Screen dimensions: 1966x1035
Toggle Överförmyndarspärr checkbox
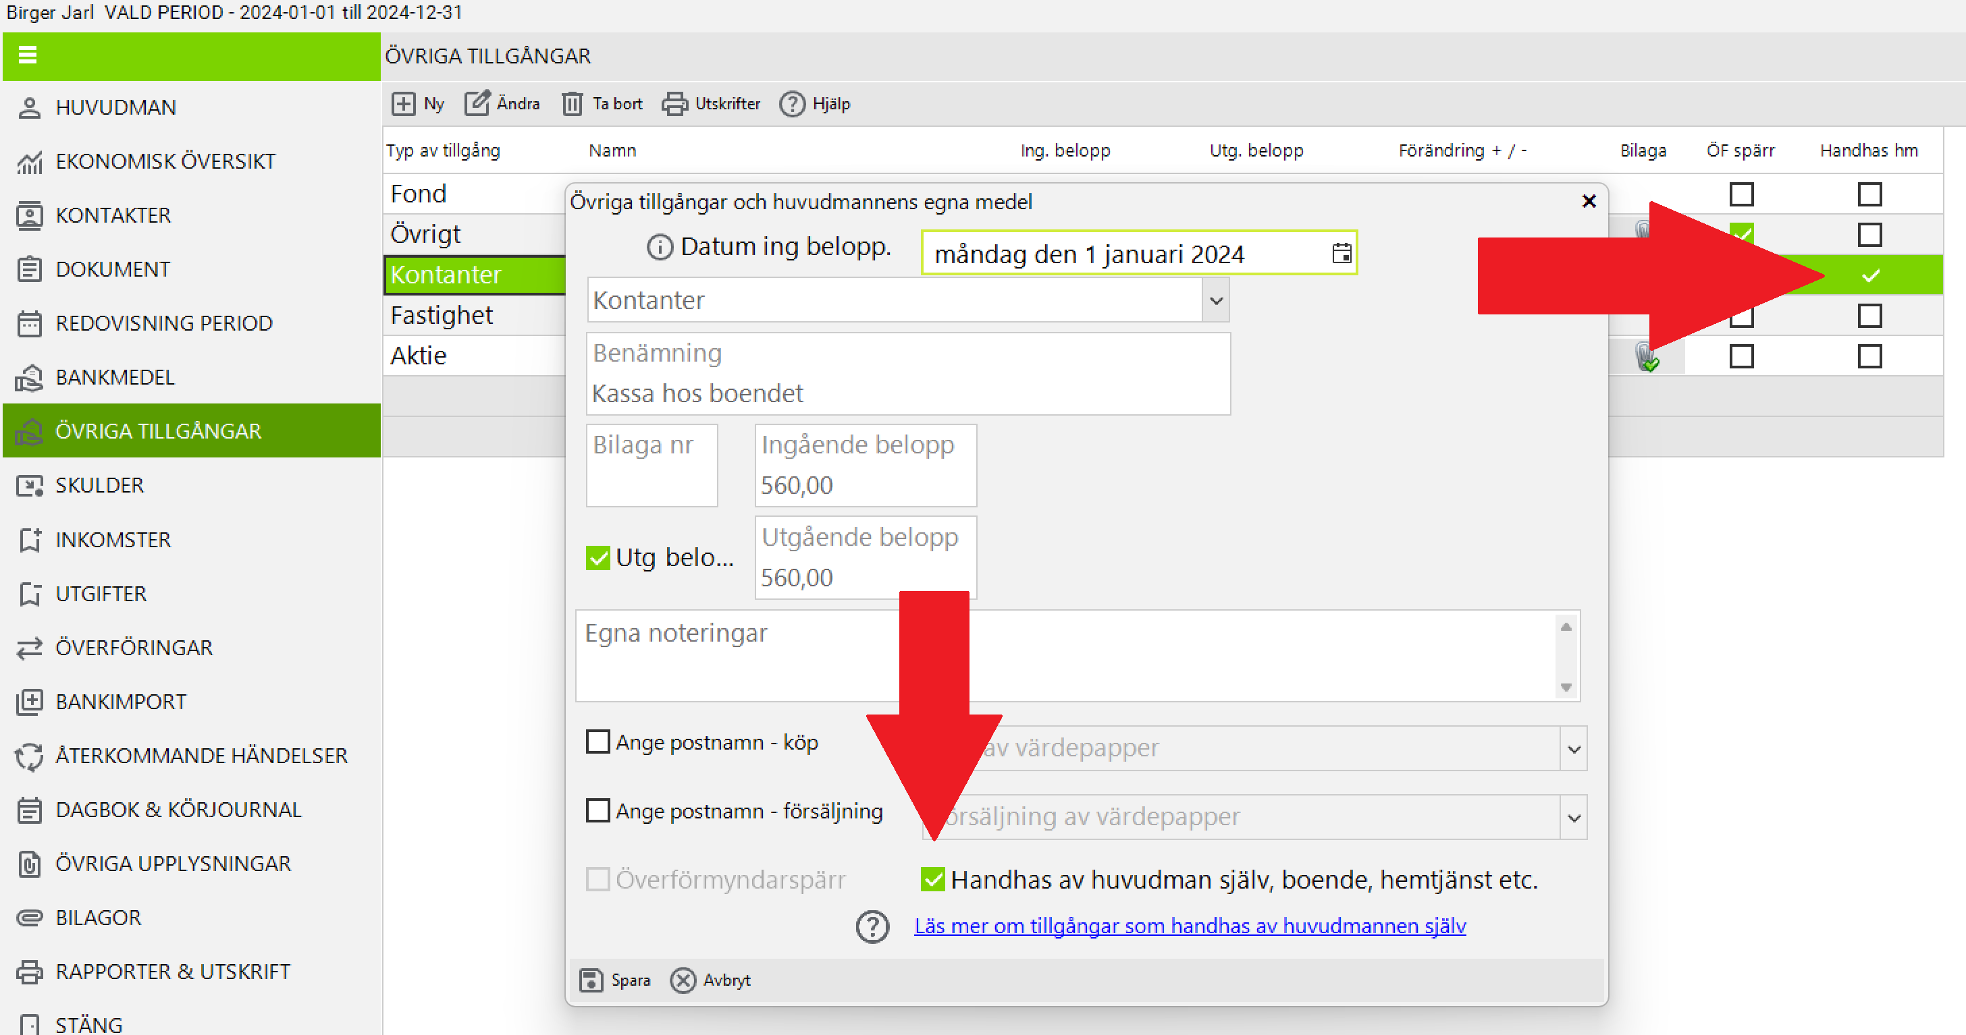[x=597, y=879]
